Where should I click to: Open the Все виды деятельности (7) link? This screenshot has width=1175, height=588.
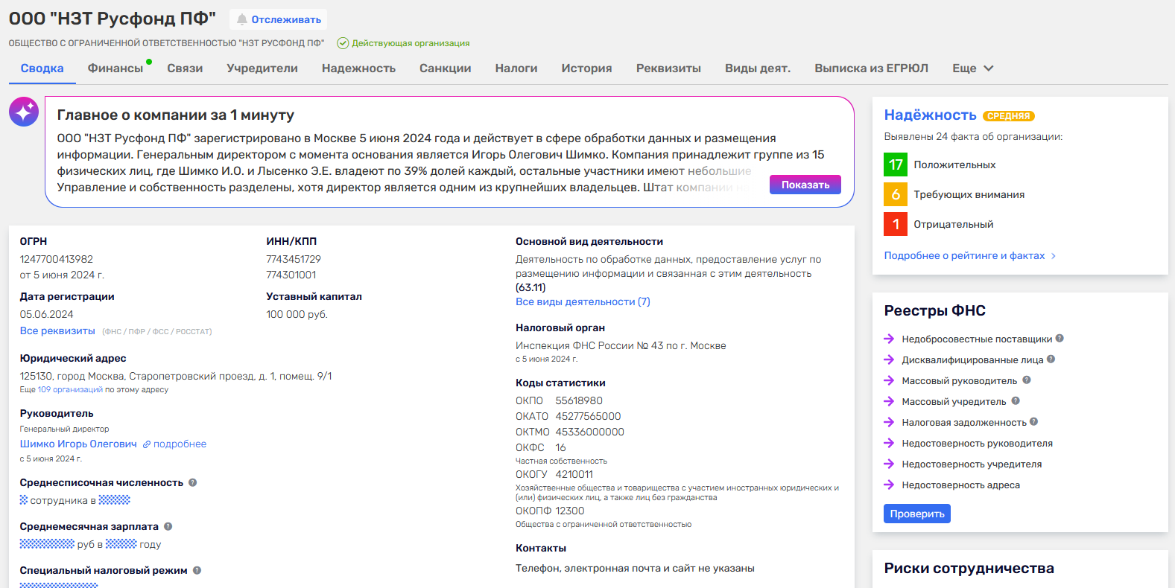point(583,301)
